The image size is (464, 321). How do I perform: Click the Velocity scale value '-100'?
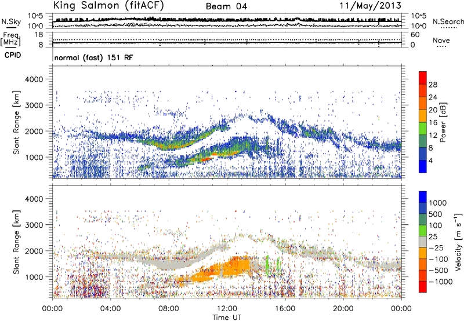click(x=438, y=259)
